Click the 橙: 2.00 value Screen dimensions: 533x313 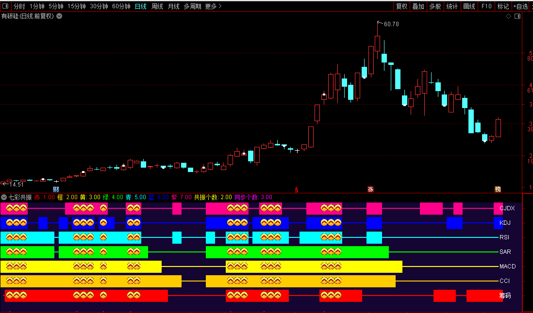pyautogui.click(x=67, y=197)
